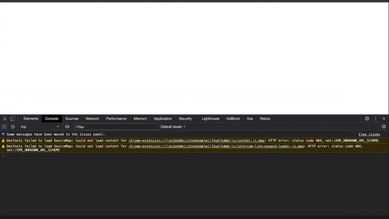Open the content.js.map source map link
This screenshot has height=219, width=389.
pos(196,141)
